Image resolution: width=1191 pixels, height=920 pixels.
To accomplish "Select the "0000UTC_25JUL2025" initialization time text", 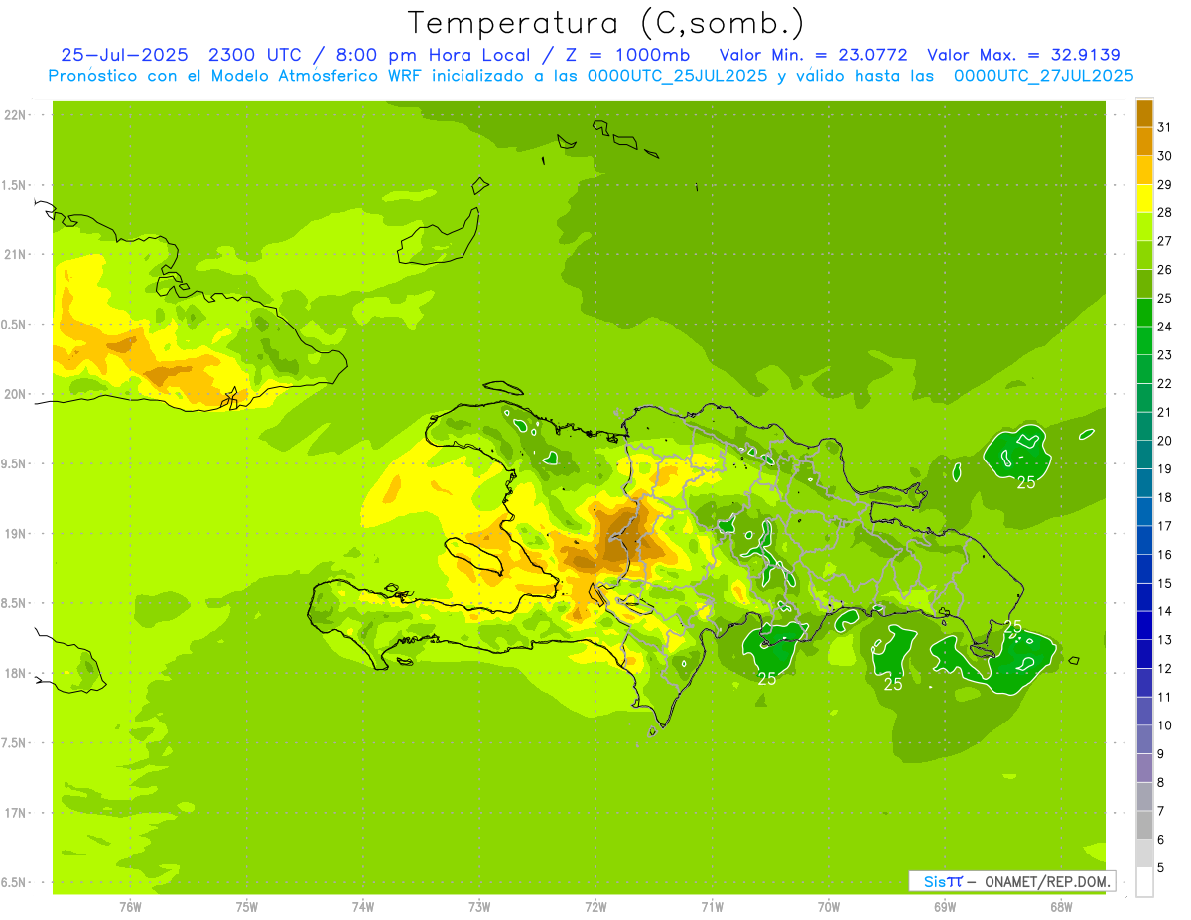I will (678, 76).
